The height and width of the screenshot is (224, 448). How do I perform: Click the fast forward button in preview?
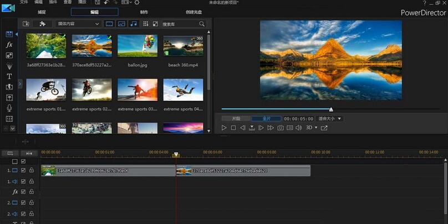pos(271,128)
